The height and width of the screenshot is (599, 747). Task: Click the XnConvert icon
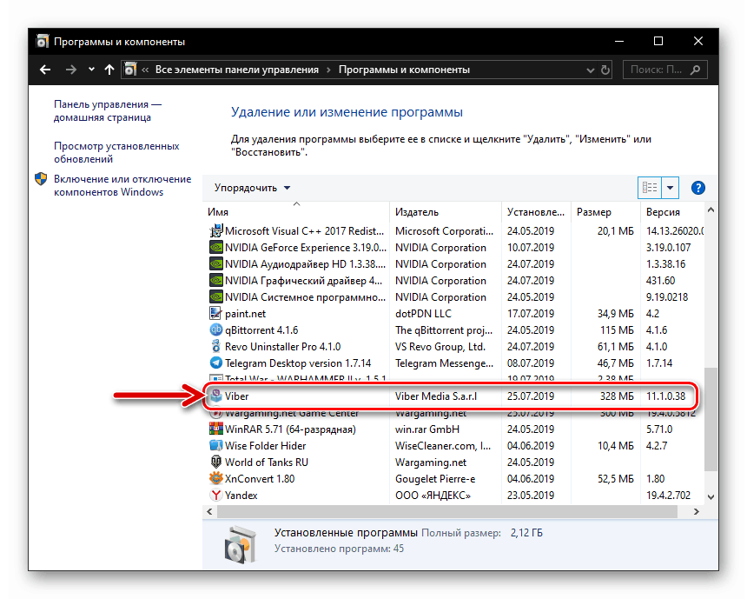coord(216,478)
